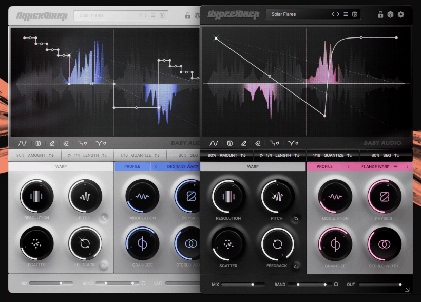Open the preset list menu in the light window
Screen dimensions: 421x302
tap(153, 15)
